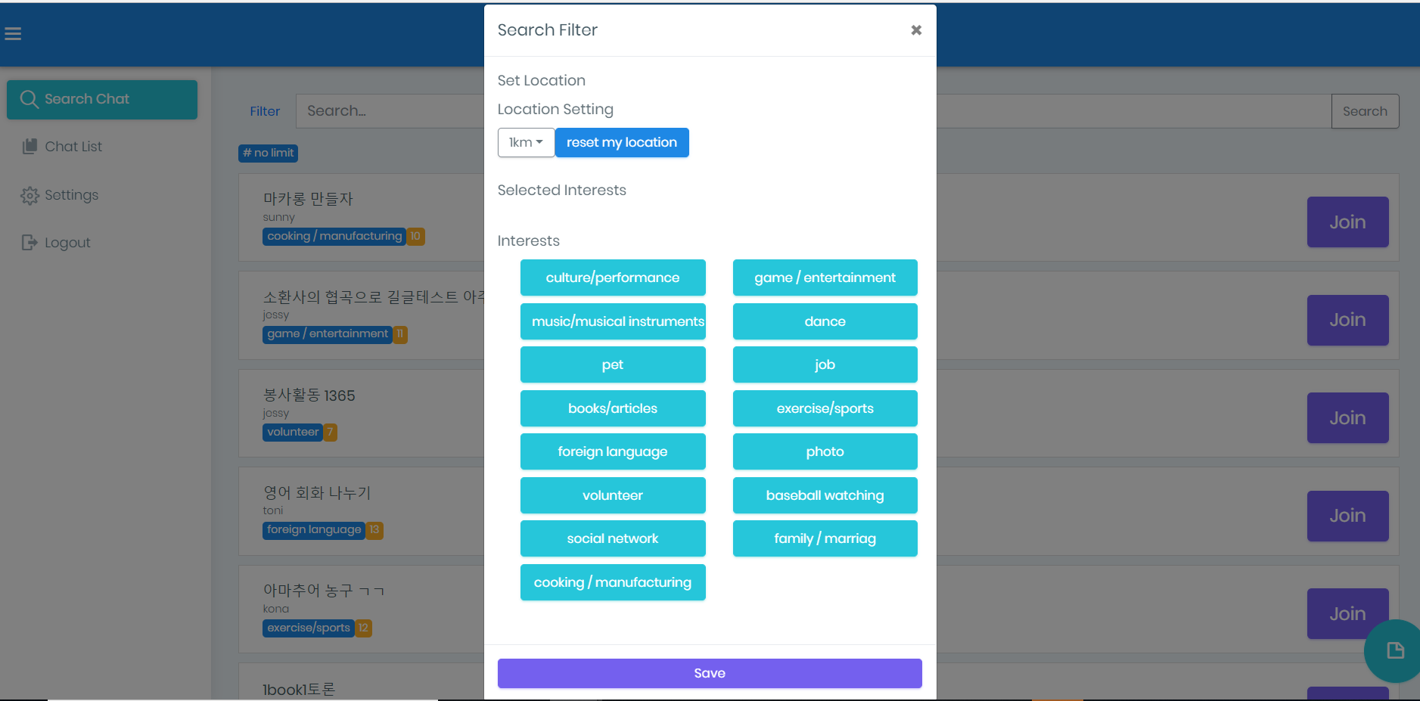Click the exercise/sports tag by kona
1420x701 pixels.
(309, 628)
